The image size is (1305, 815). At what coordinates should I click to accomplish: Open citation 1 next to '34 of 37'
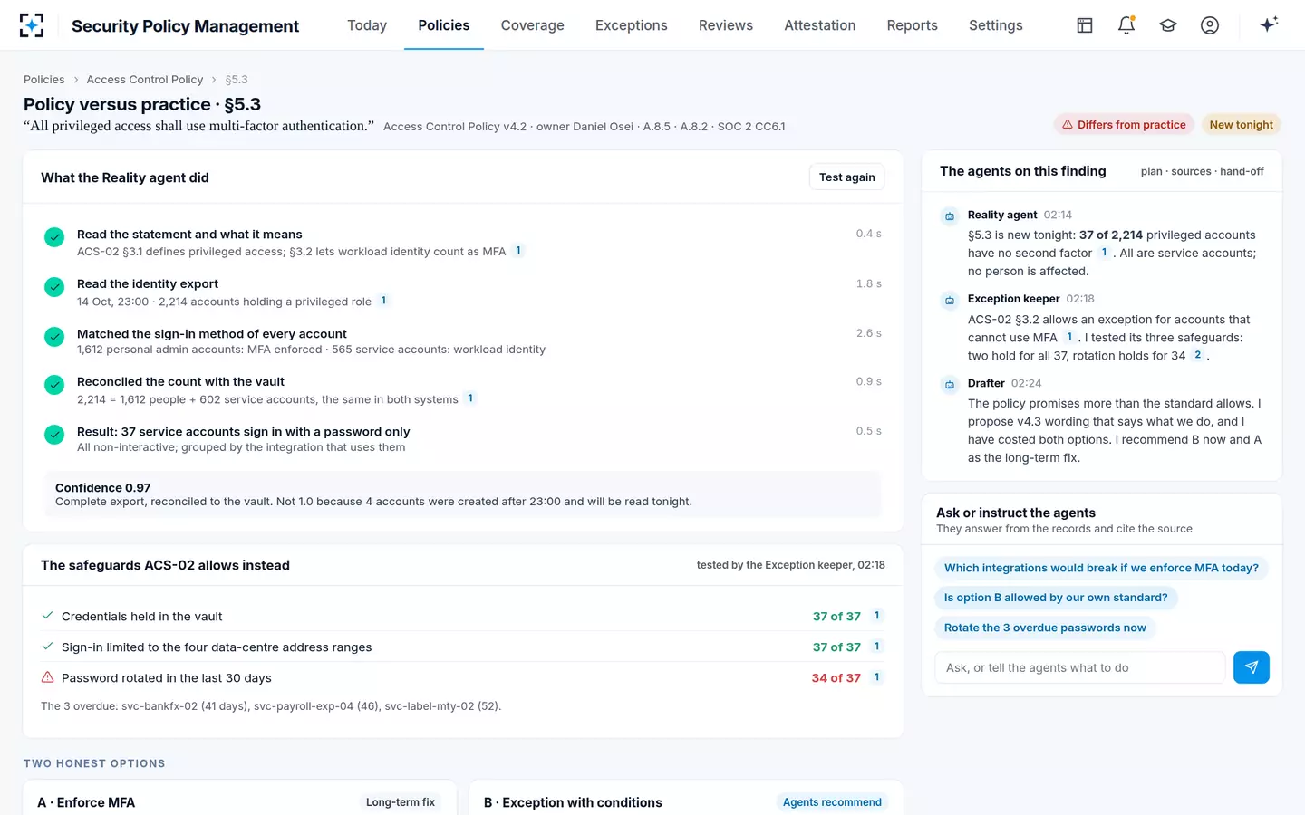pos(876,677)
